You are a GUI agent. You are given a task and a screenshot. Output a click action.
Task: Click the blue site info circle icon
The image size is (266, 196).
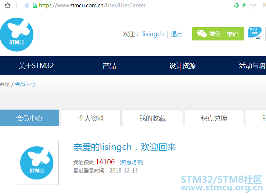click(27, 6)
